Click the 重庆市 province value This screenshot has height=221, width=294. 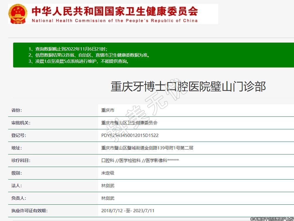click(108, 110)
